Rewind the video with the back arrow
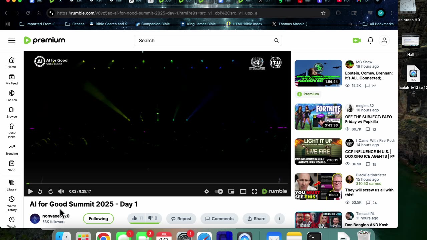Screen dimensions: 427x240 tap(40, 191)
